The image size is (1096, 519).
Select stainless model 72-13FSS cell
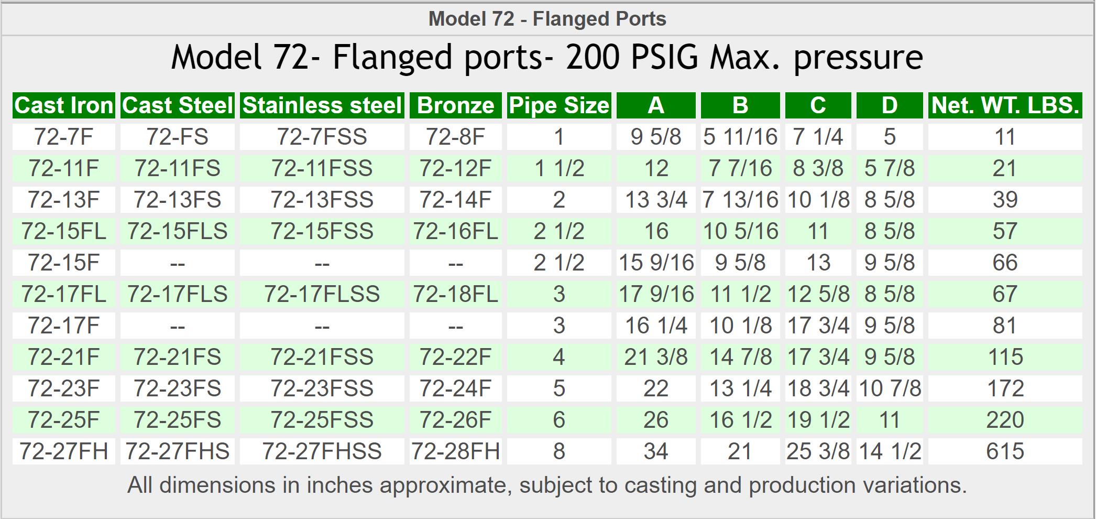(x=322, y=200)
